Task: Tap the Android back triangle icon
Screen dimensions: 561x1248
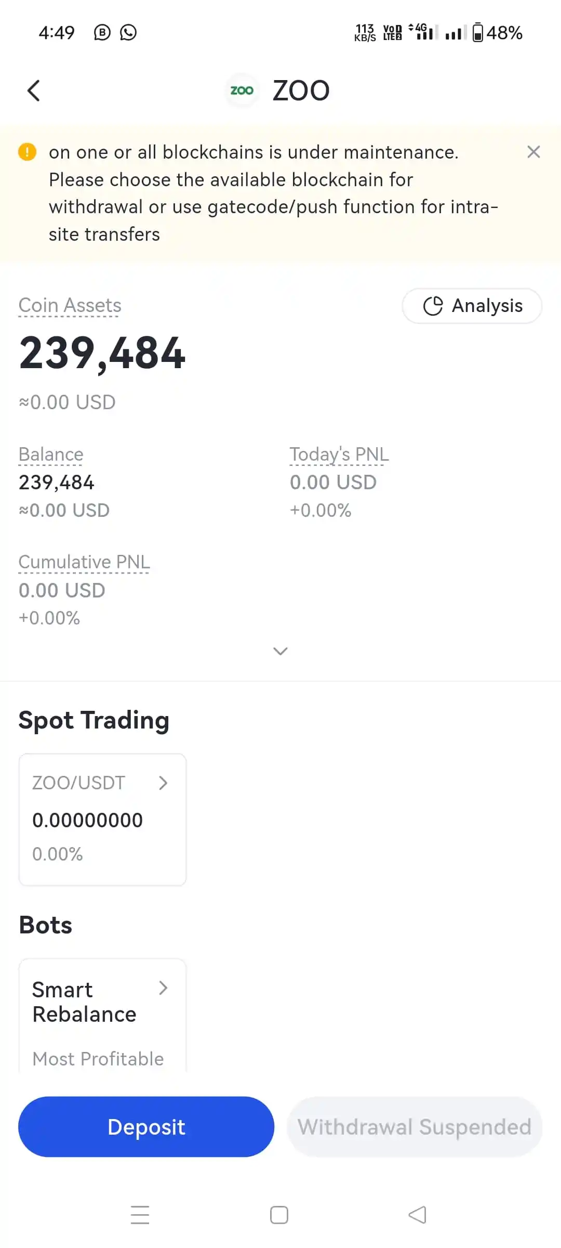Action: (x=418, y=1215)
